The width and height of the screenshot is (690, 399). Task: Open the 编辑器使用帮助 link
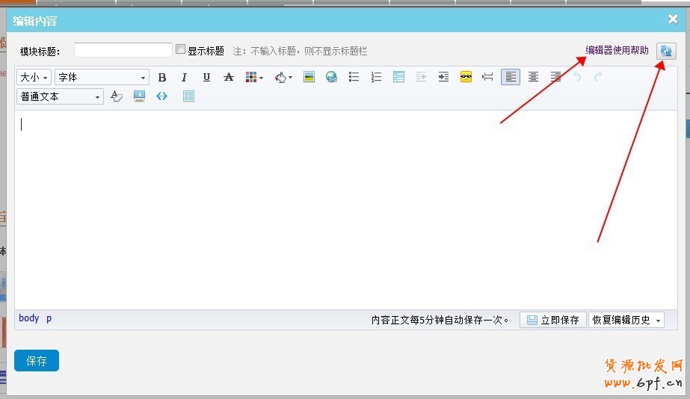pos(617,51)
